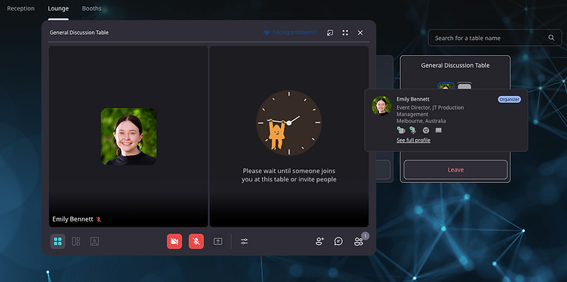Switch to the sidebar layout view
The width and height of the screenshot is (567, 282).
point(76,241)
